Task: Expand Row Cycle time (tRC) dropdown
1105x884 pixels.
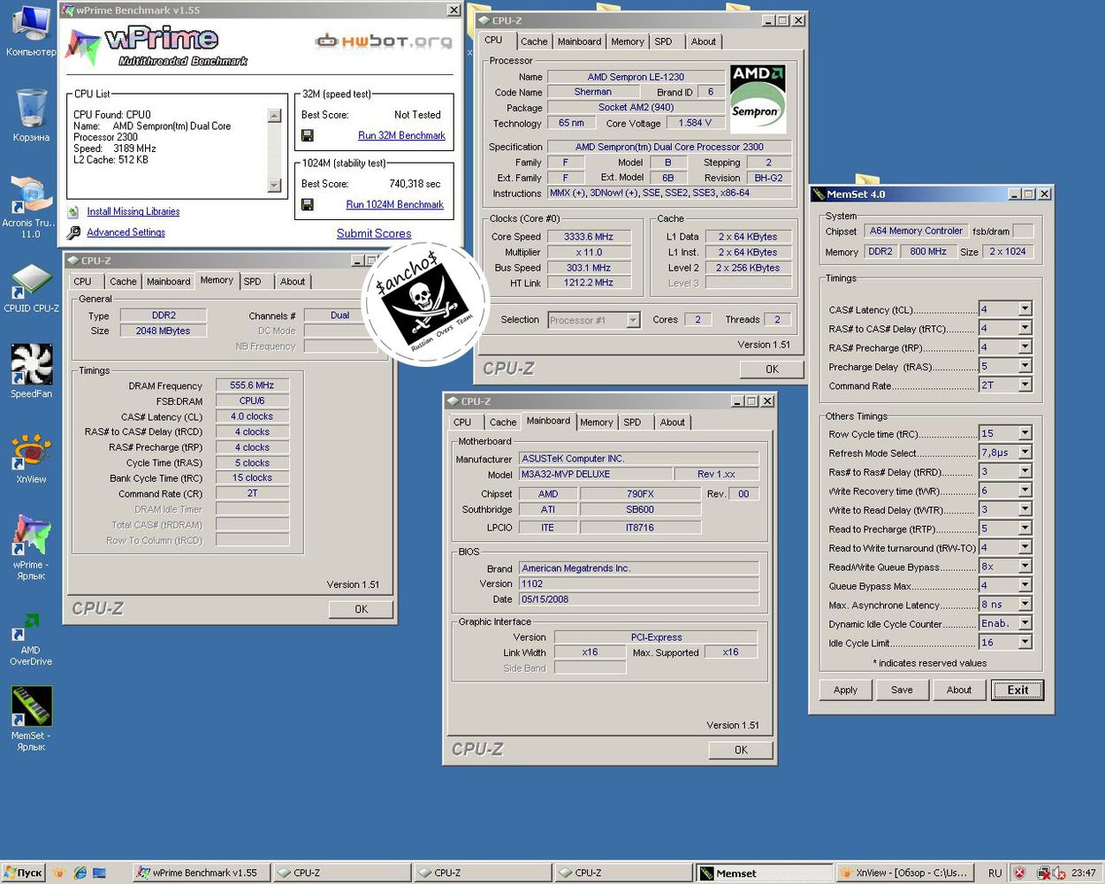Action: (x=1025, y=433)
